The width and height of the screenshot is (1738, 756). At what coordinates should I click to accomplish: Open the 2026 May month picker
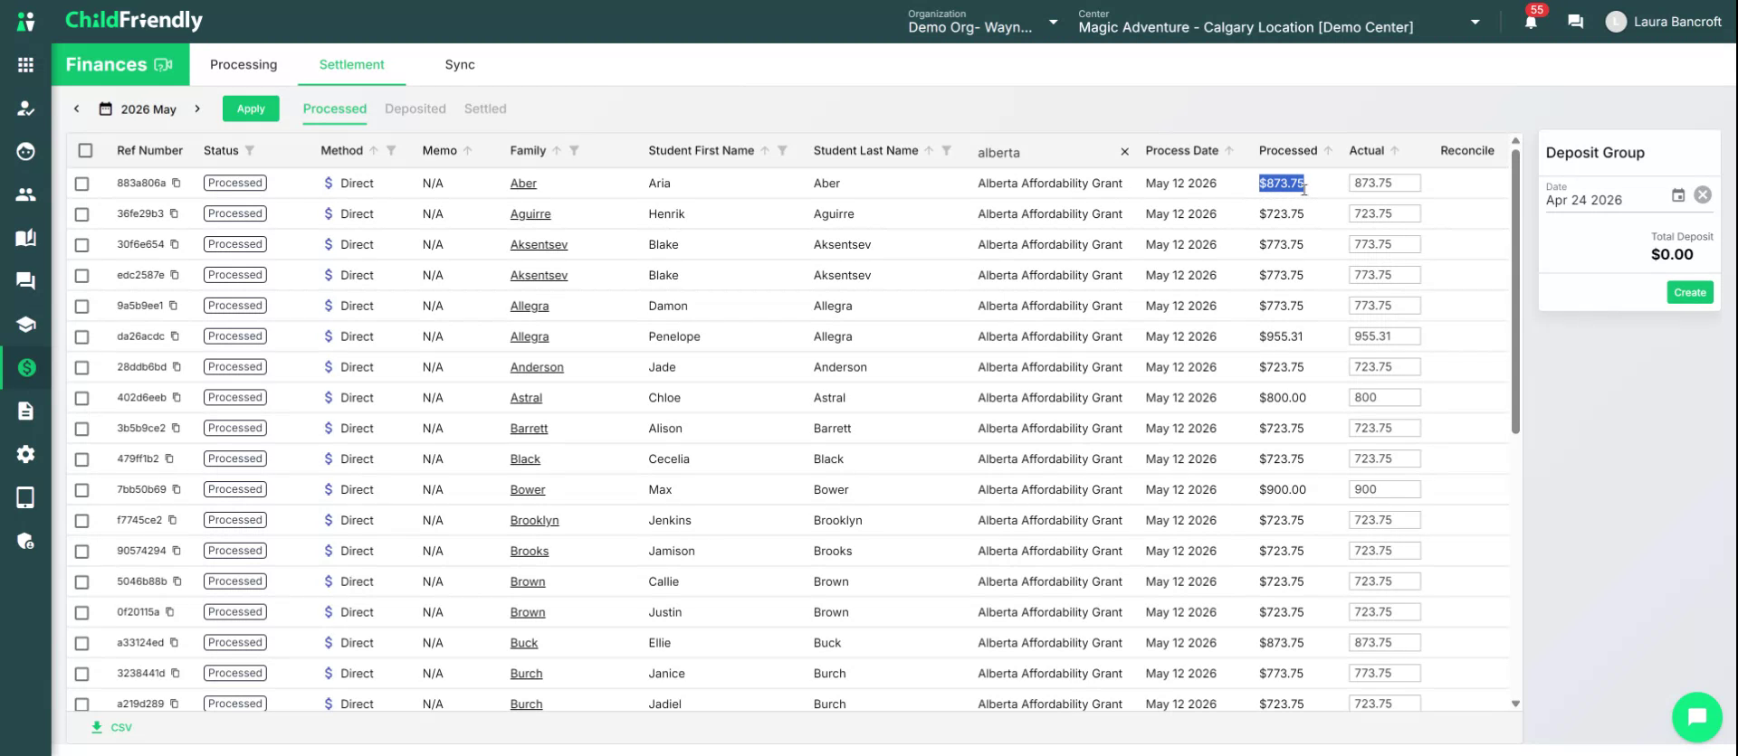138,109
